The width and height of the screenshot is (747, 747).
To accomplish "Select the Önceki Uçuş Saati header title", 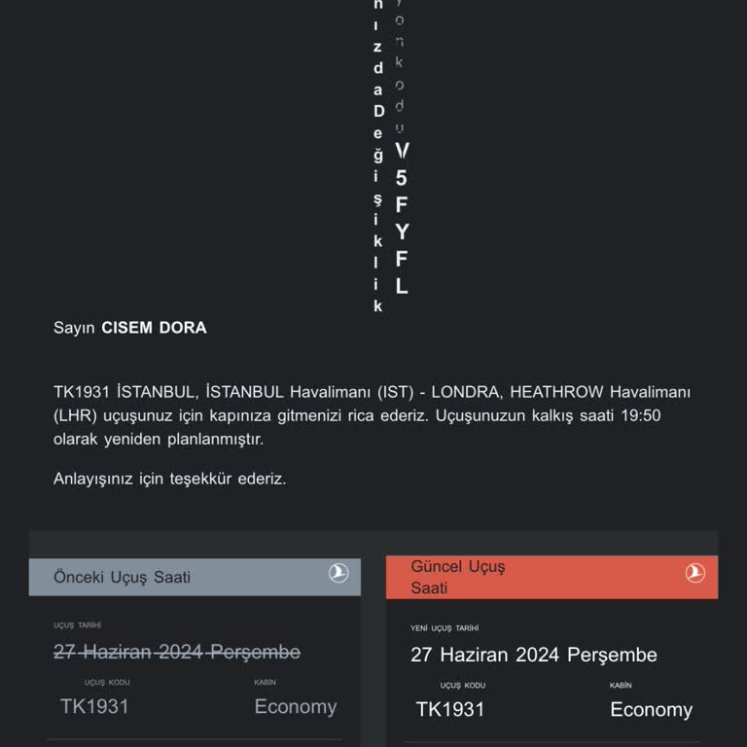I will [x=122, y=577].
